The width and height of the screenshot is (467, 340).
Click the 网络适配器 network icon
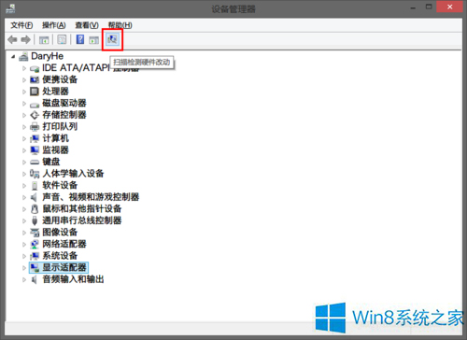tap(35, 244)
